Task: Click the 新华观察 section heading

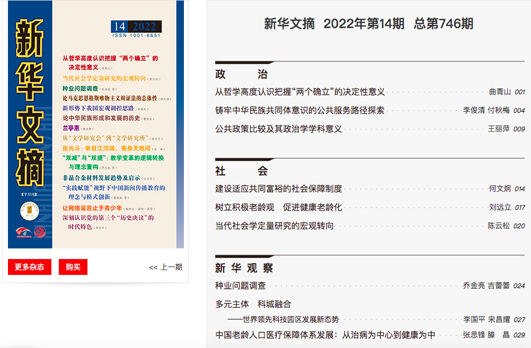Action: pyautogui.click(x=244, y=268)
